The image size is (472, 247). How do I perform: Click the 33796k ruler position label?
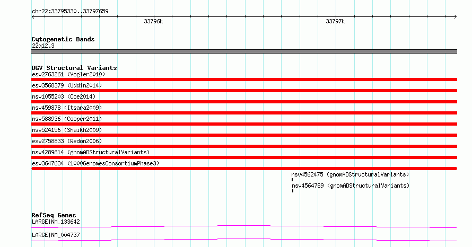153,21
